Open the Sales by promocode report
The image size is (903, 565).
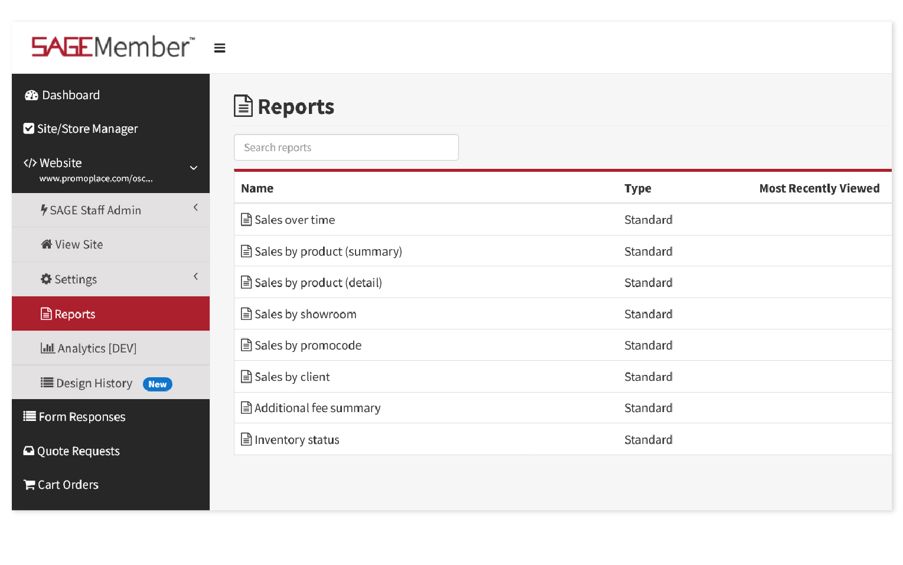pos(308,345)
